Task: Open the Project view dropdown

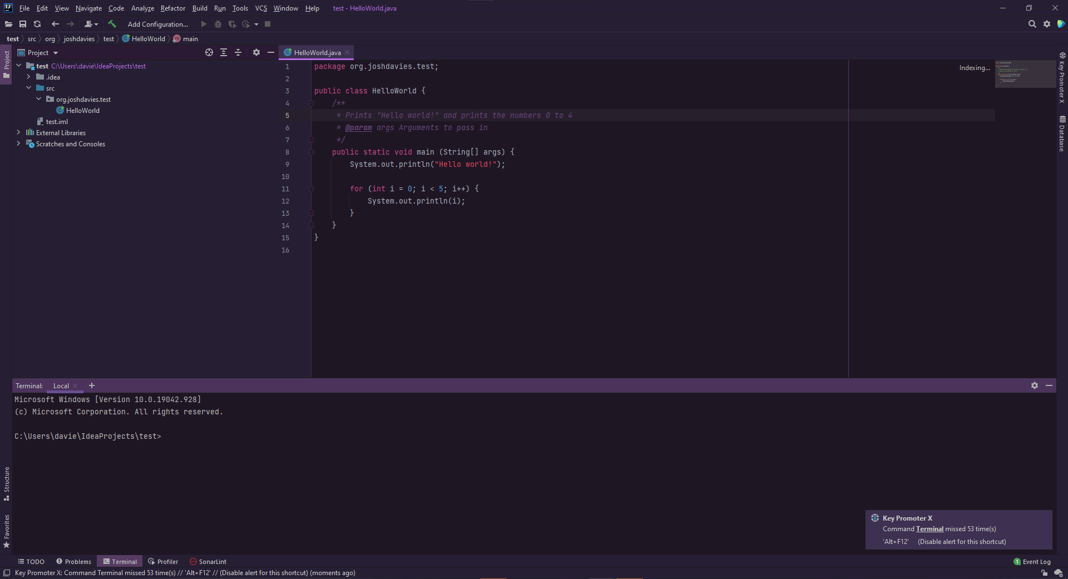Action: [55, 52]
